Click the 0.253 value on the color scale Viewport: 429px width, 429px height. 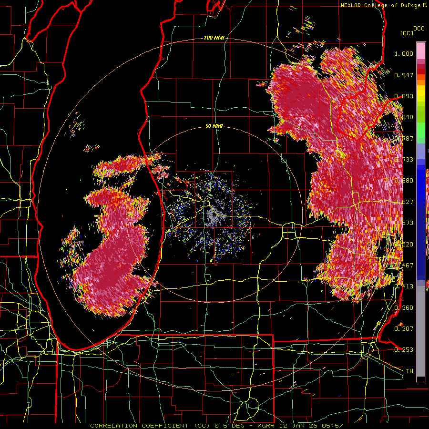[404, 350]
